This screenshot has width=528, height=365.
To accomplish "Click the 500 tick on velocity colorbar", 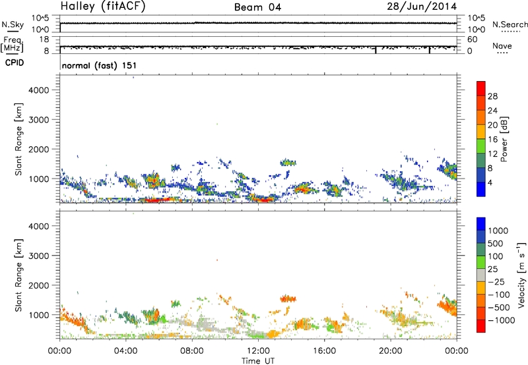I will point(496,243).
